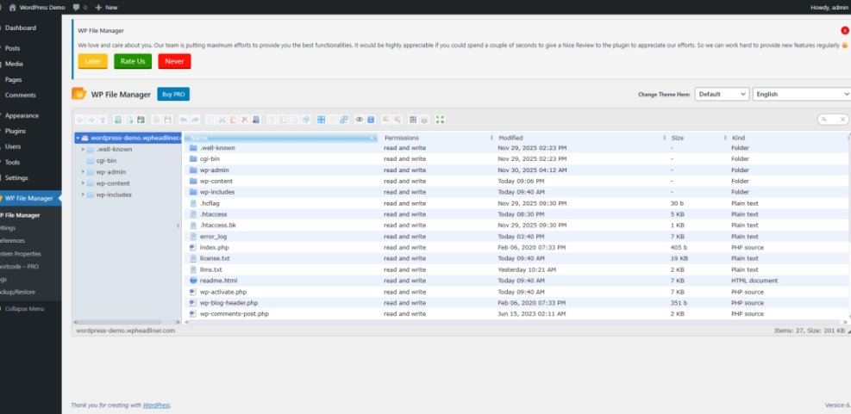Click the green Rate Us button
851x414 pixels.
click(133, 61)
